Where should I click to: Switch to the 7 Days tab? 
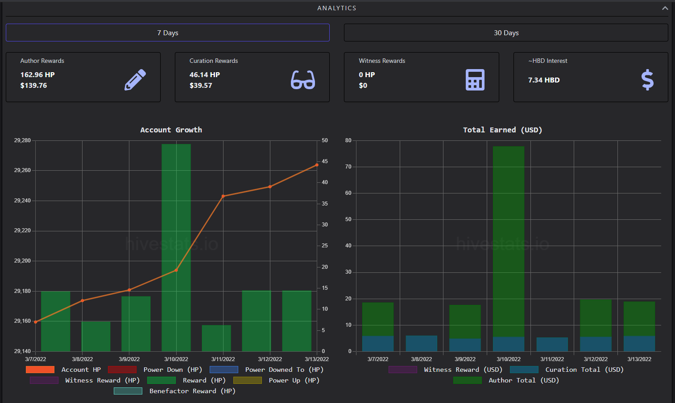tap(168, 33)
